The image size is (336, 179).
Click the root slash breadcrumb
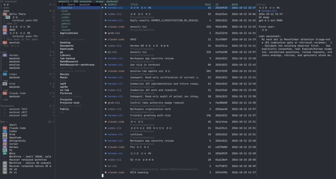pos(62,5)
